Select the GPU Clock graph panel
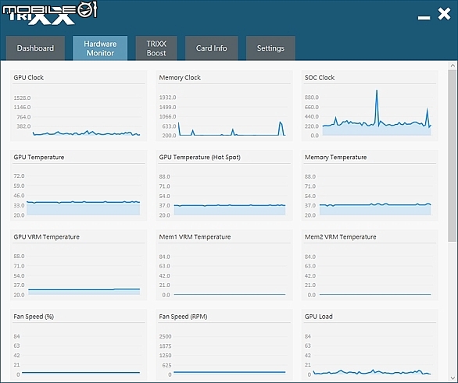Viewport: 458px width, 383px height. (79, 106)
